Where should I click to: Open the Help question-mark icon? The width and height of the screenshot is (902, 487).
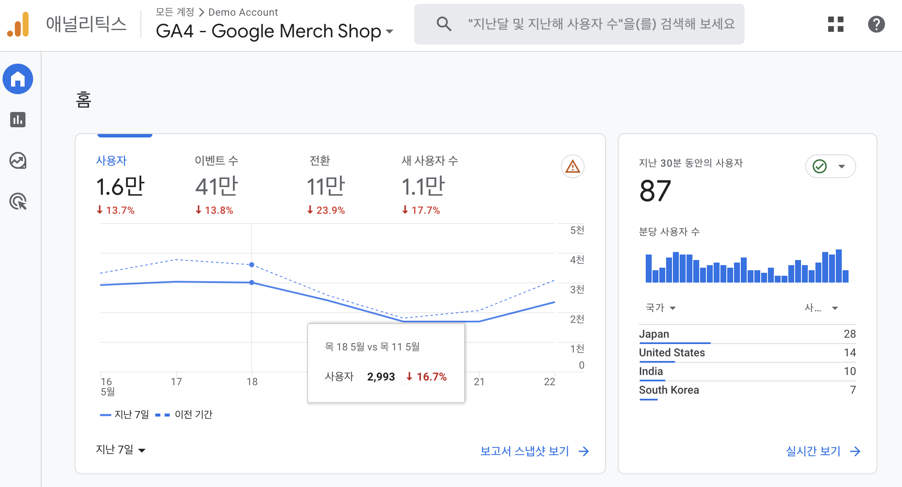[876, 25]
